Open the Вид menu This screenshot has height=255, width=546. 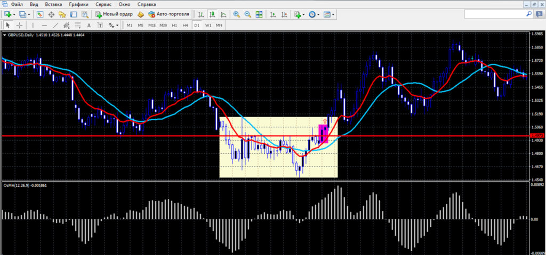pyautogui.click(x=34, y=4)
